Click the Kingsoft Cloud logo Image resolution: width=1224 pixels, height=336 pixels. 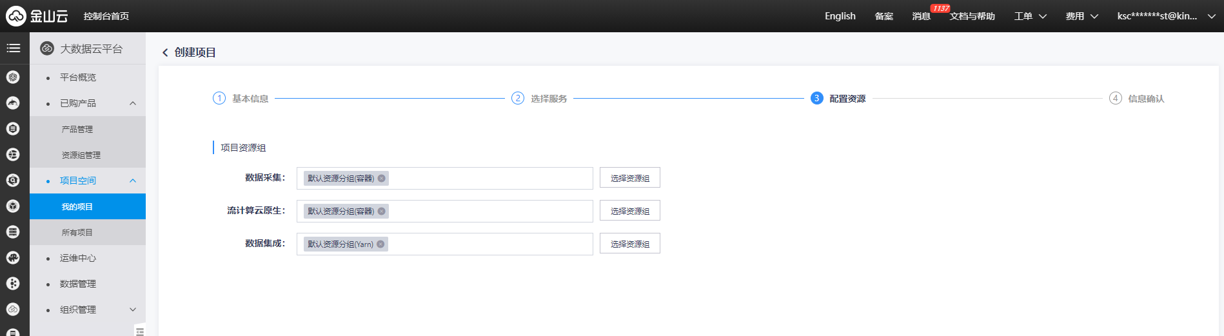tap(37, 16)
